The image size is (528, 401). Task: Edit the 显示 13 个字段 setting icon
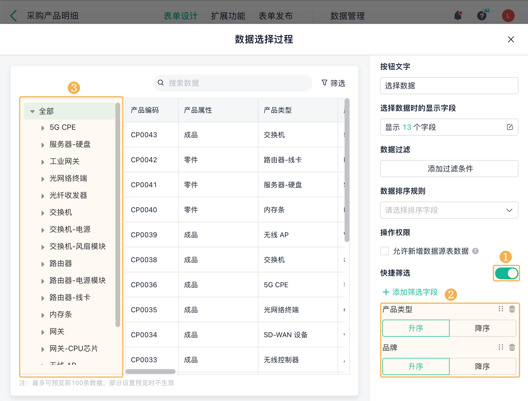pyautogui.click(x=510, y=127)
